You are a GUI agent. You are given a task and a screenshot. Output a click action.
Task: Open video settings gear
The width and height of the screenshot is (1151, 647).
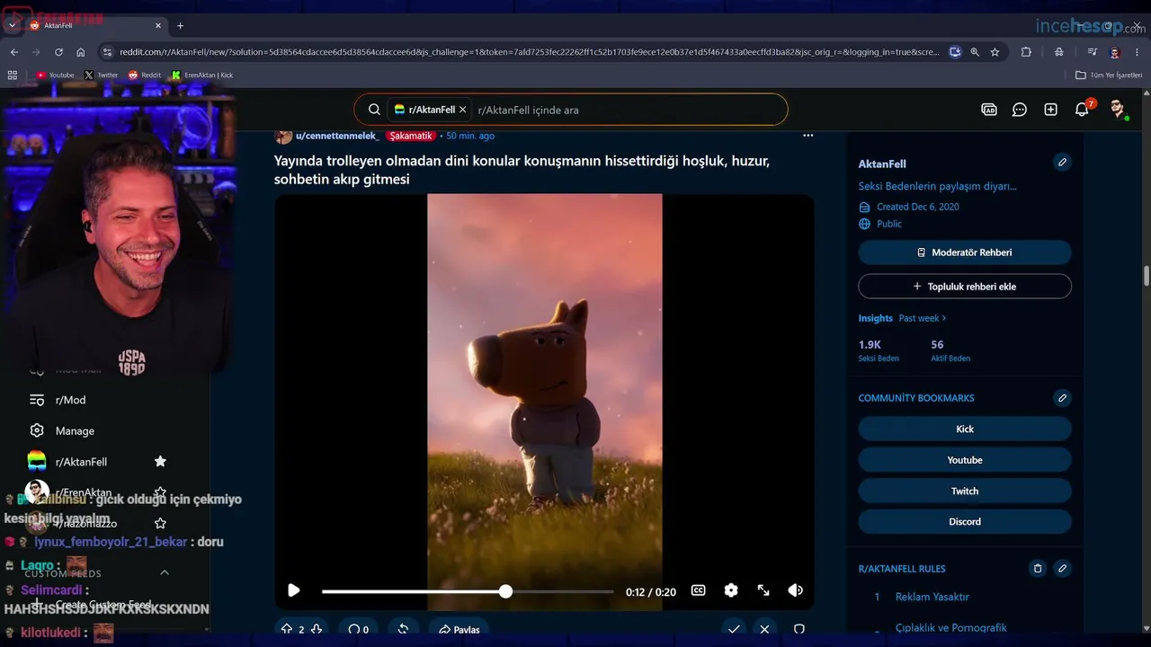731,590
